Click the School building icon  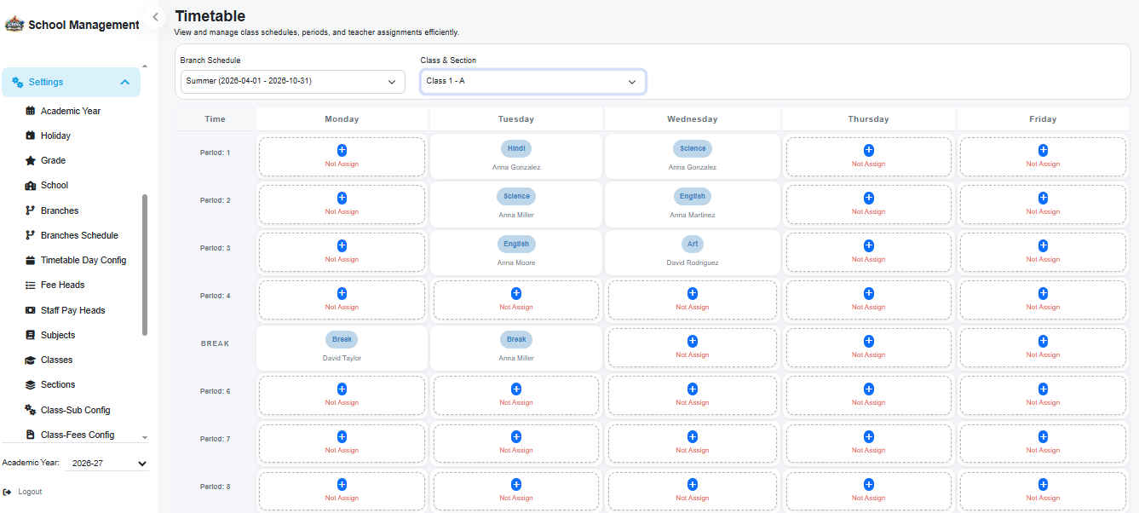(x=31, y=185)
